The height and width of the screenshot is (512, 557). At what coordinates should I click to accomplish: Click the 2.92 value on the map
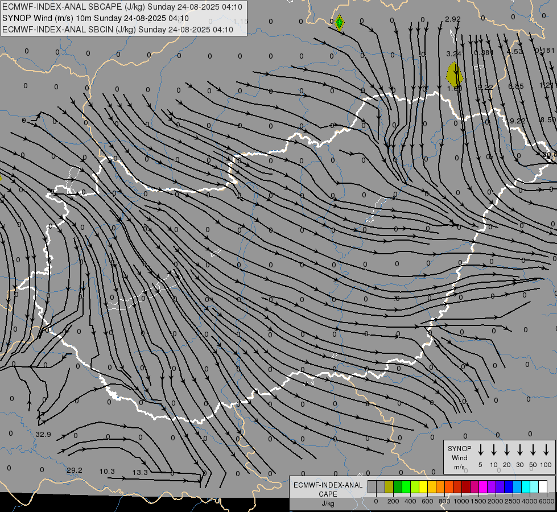click(x=452, y=19)
